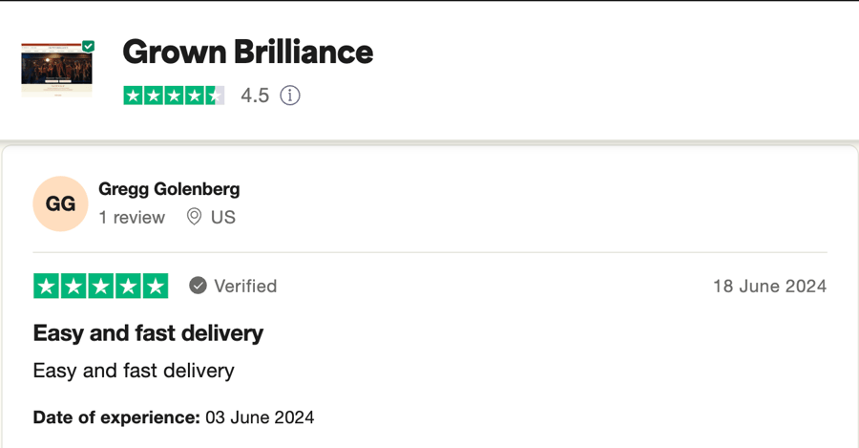Click the first star of the review rating
The height and width of the screenshot is (448, 859).
47,286
